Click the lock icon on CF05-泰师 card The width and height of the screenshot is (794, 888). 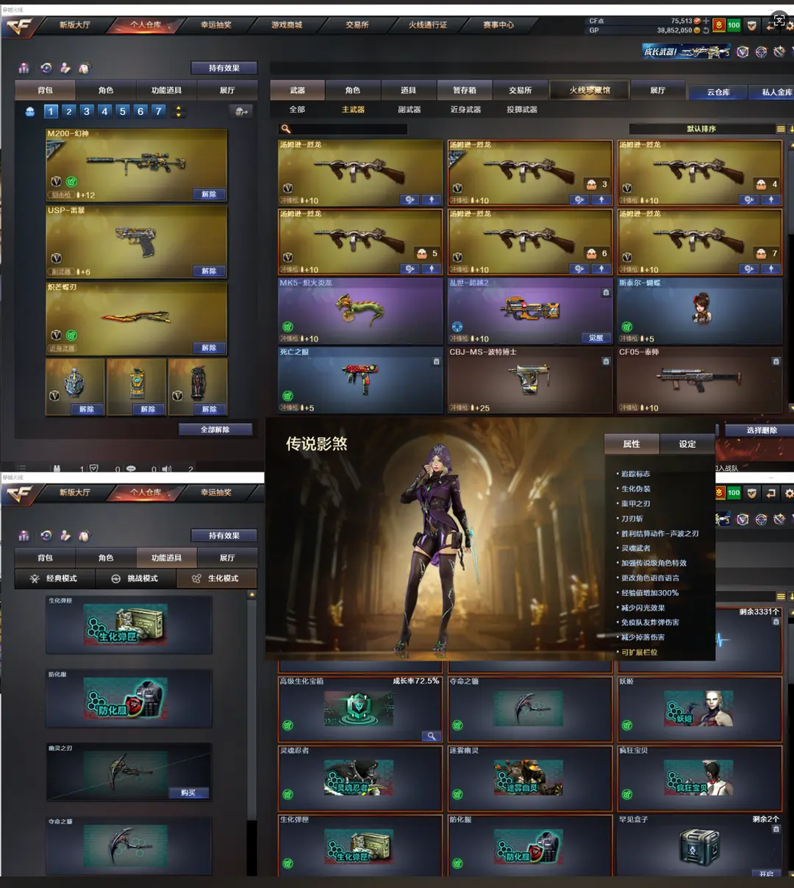coord(776,361)
